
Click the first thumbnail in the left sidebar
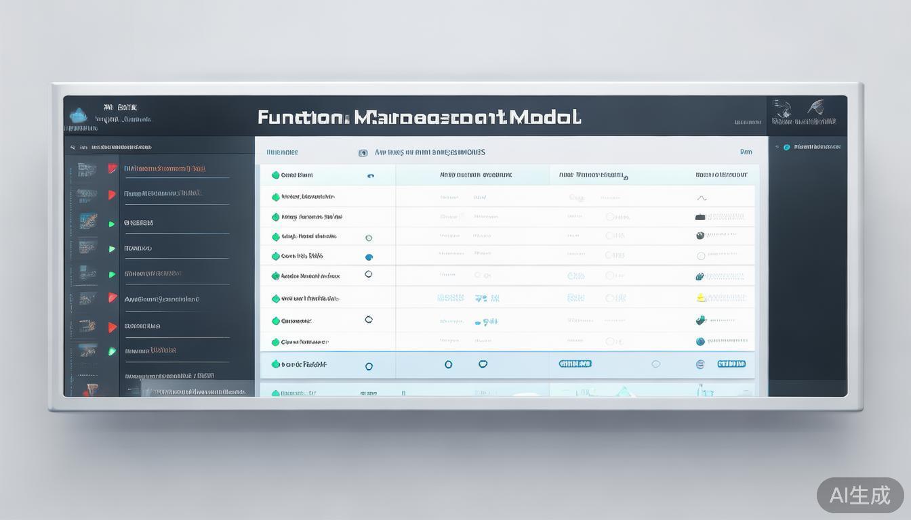pyautogui.click(x=86, y=169)
